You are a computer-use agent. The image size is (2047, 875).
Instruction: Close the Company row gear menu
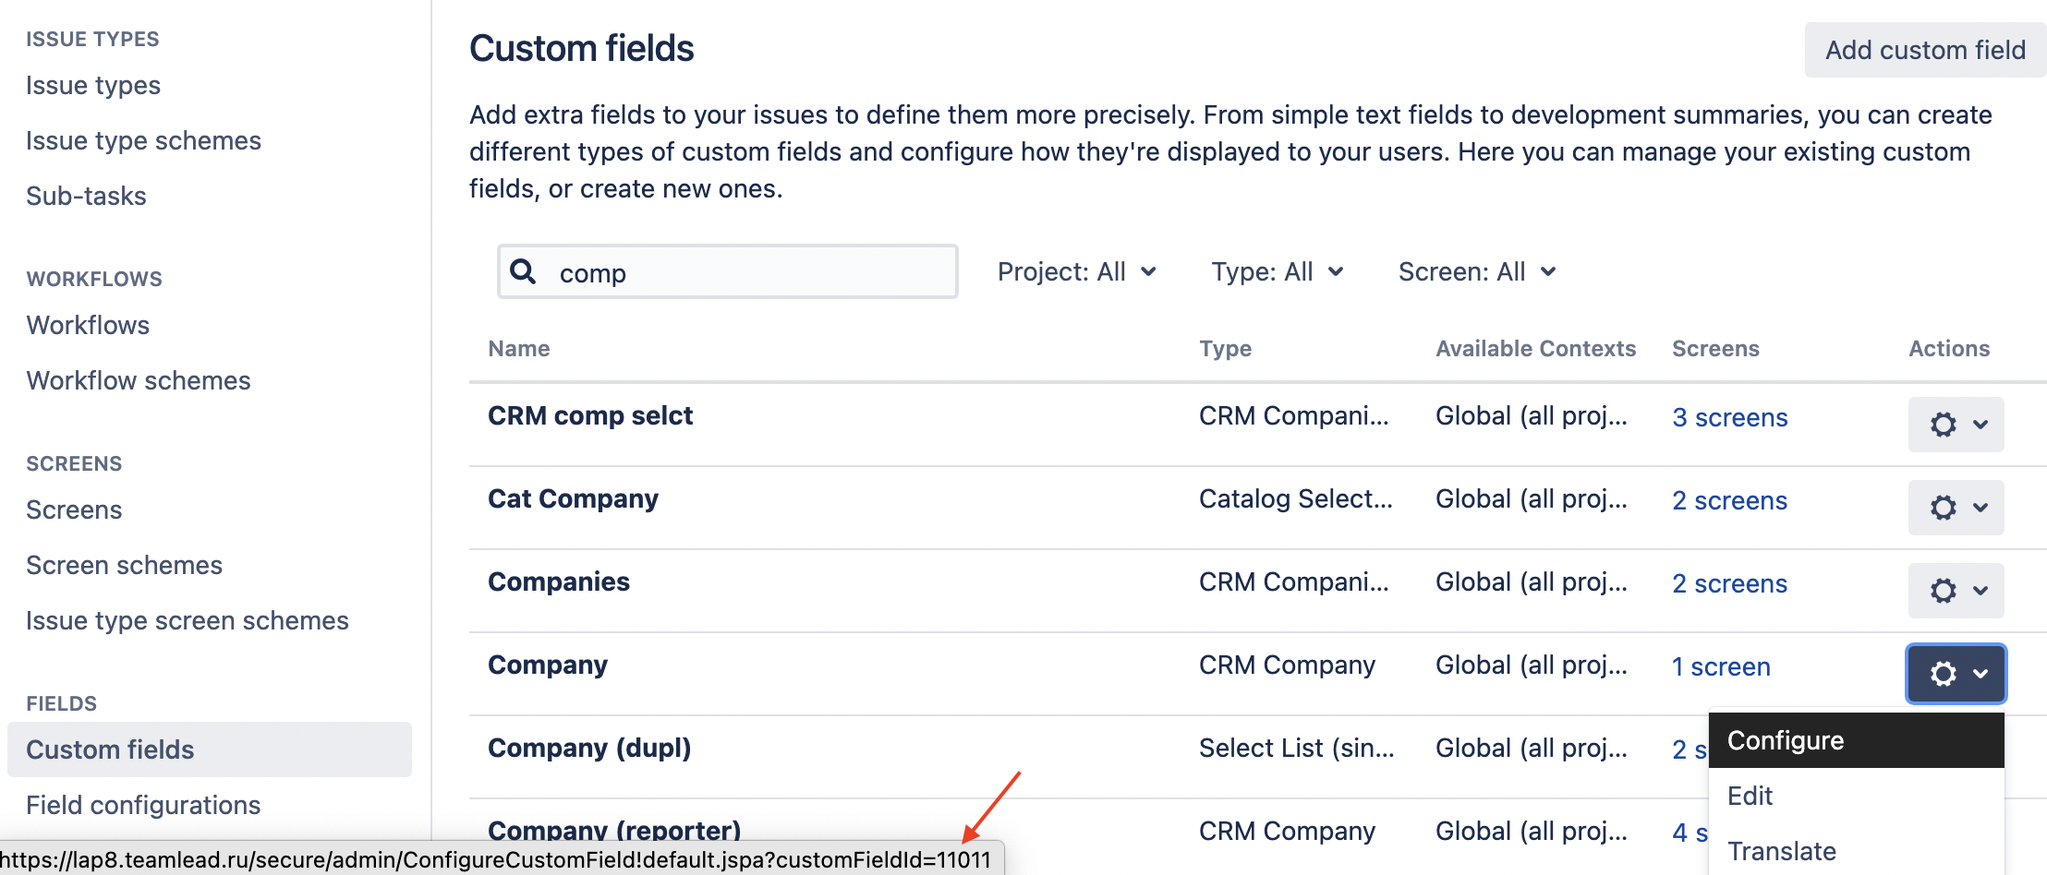pos(1956,674)
